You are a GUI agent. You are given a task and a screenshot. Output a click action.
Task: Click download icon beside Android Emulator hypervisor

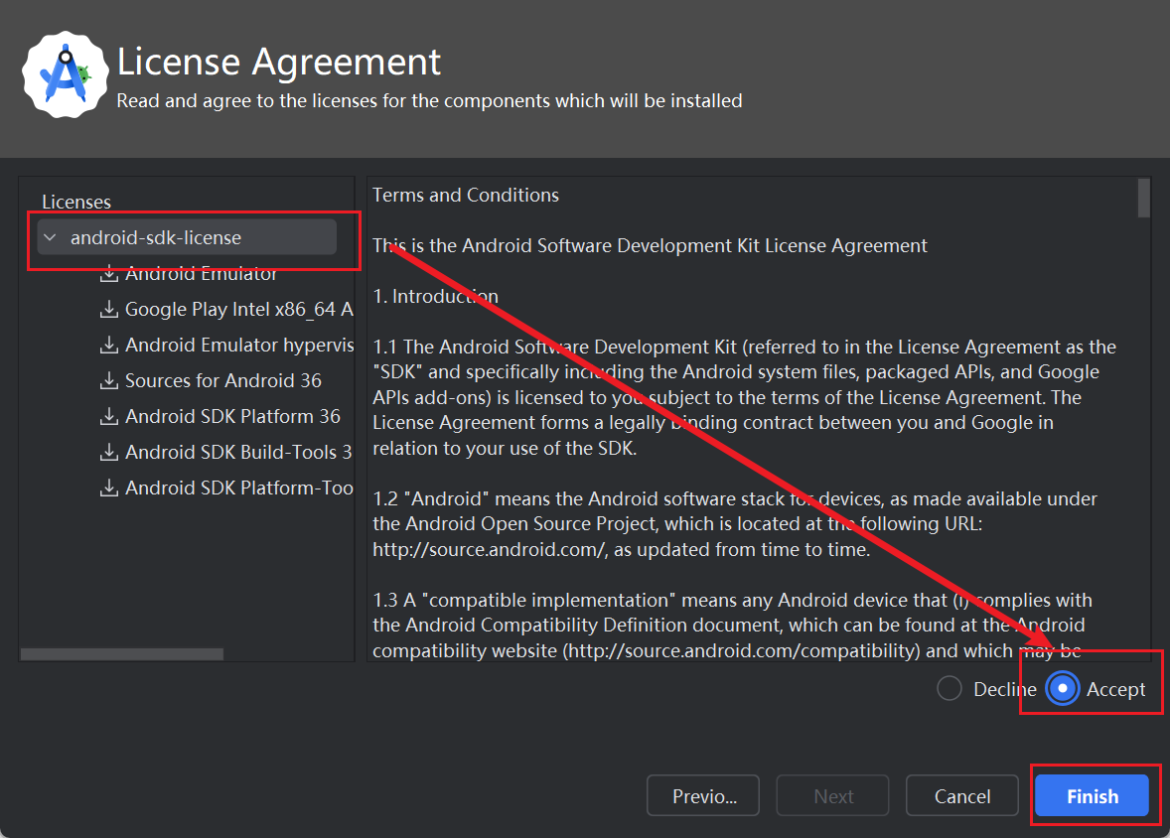click(109, 345)
